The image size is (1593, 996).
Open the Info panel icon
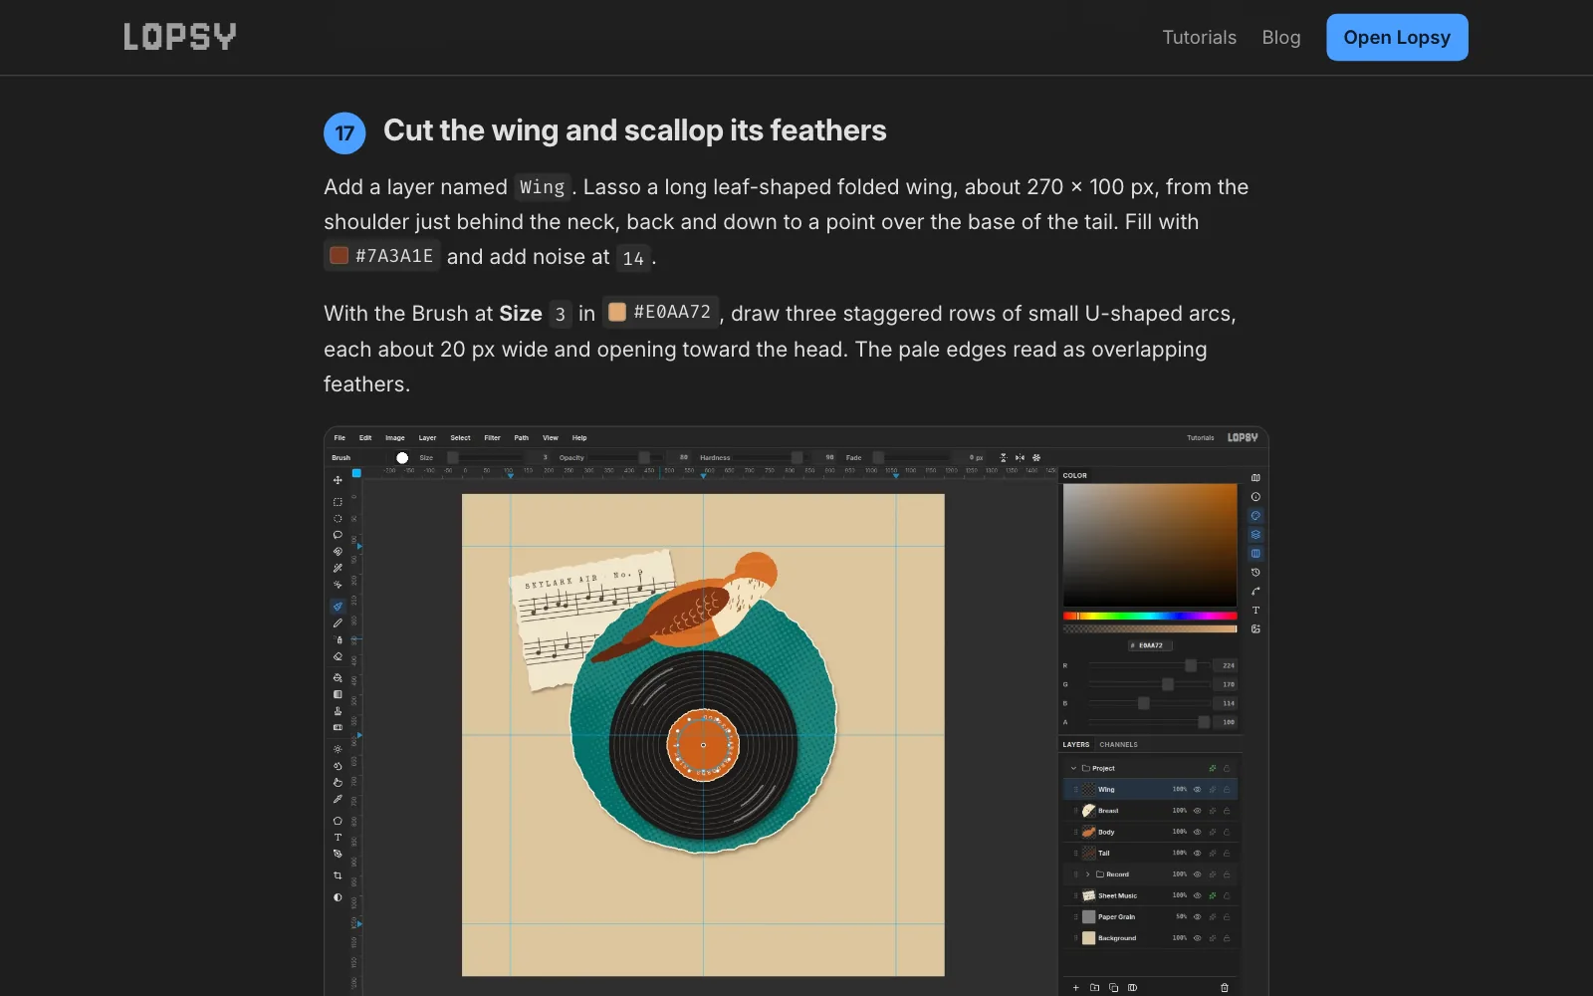pos(1255,496)
